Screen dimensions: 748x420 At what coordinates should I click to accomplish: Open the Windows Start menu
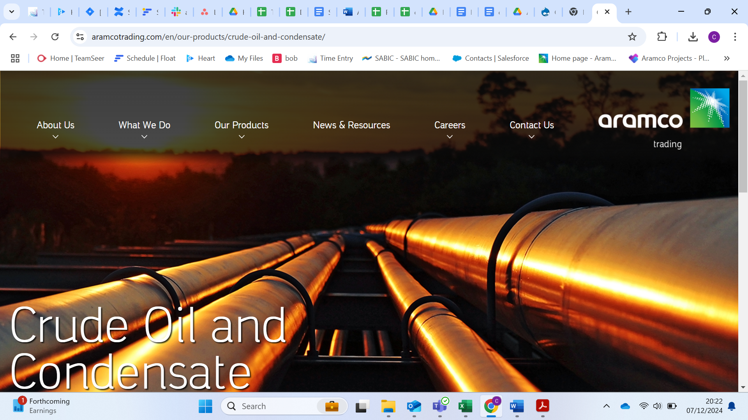[x=205, y=406]
